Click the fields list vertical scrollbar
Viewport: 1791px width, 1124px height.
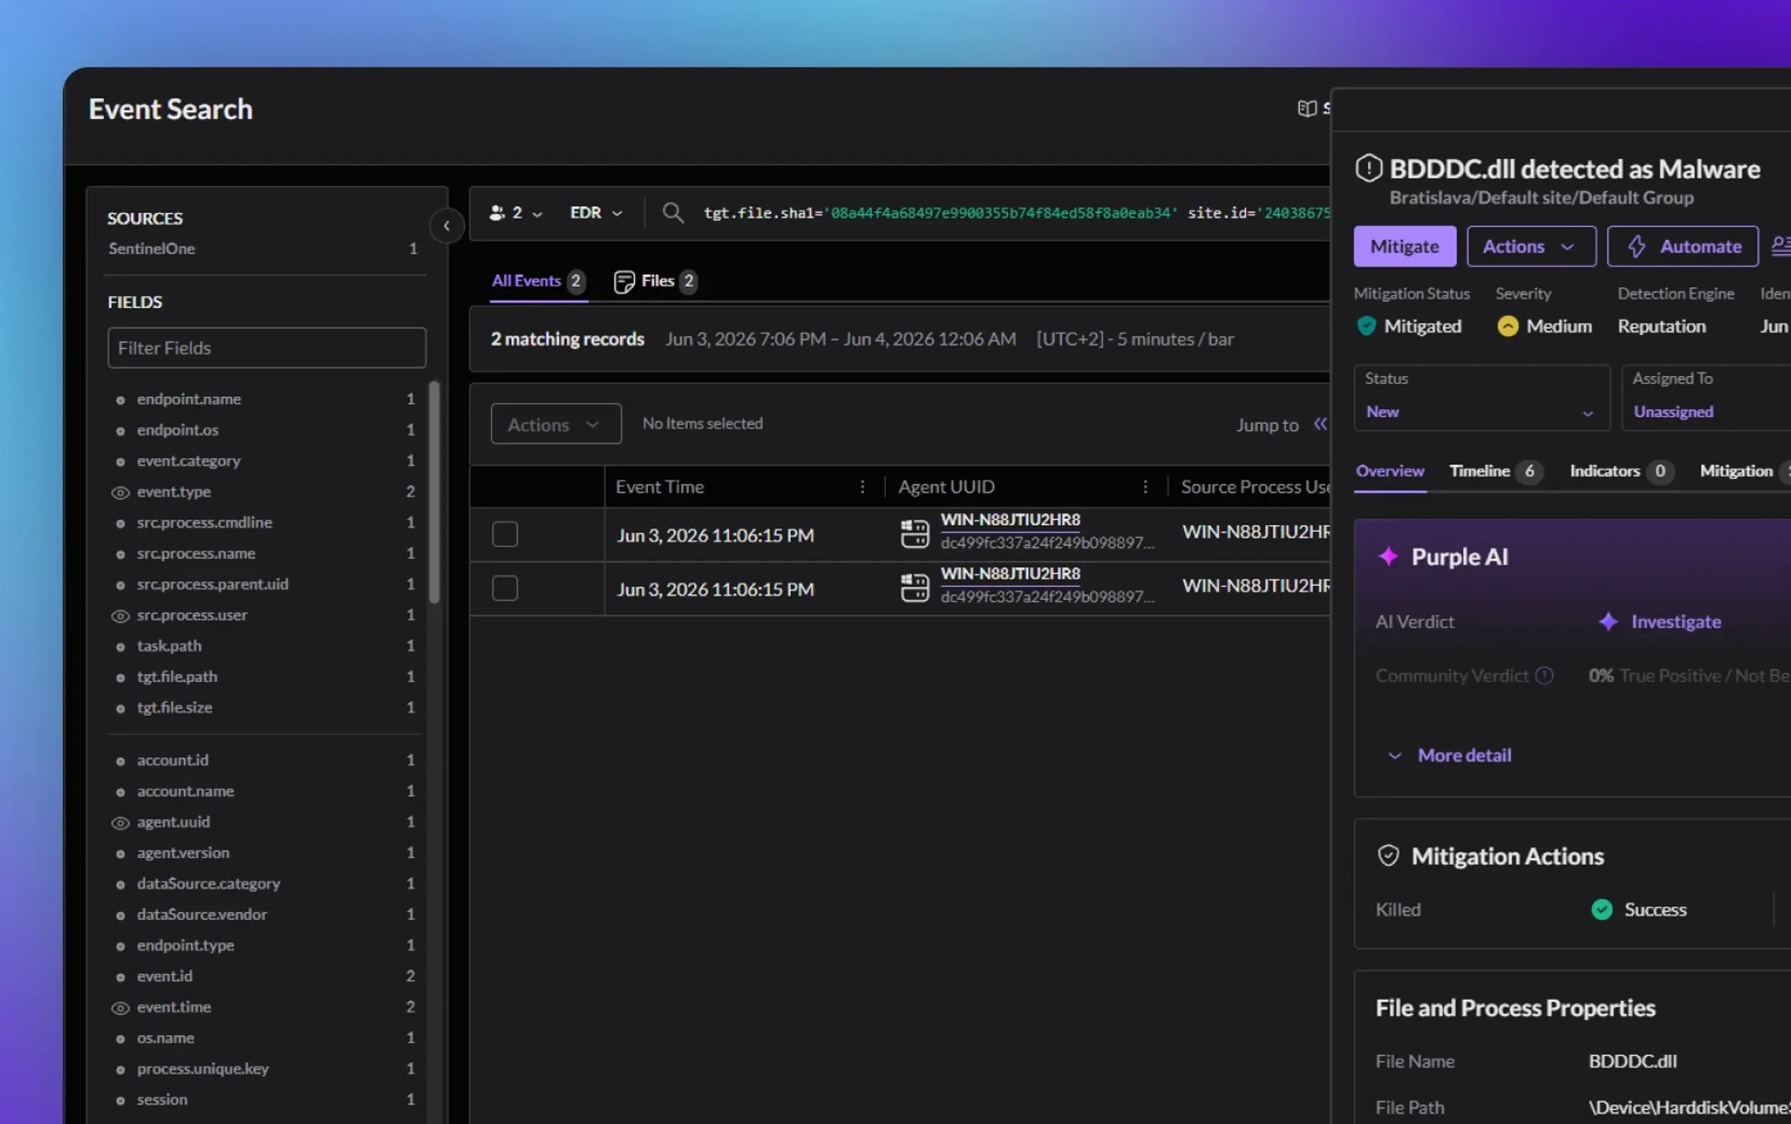(434, 492)
